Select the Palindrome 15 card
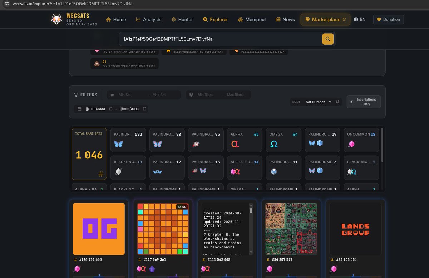The height and width of the screenshot is (278, 429). (x=206, y=167)
